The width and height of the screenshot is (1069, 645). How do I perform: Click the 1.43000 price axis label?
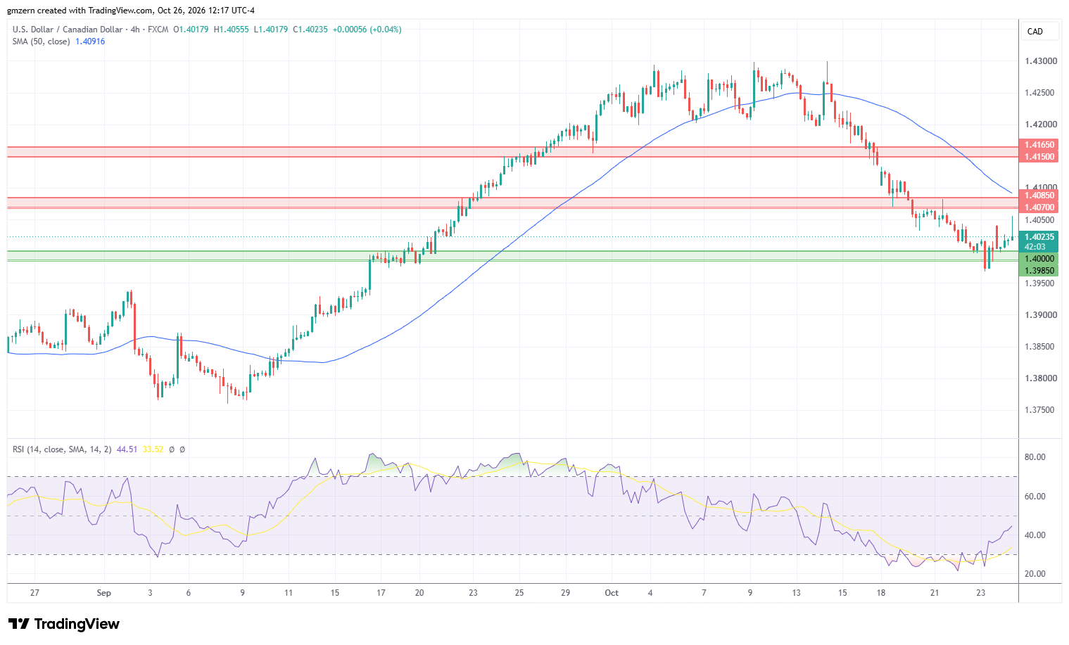click(x=1041, y=61)
